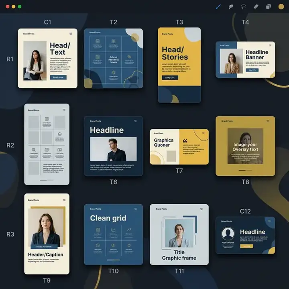Open menu icon on Head/Text card
This screenshot has height=289, width=289.
coord(71,34)
